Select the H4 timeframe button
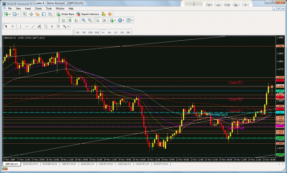Viewport: 287px width, 173px height. pyautogui.click(x=109, y=32)
